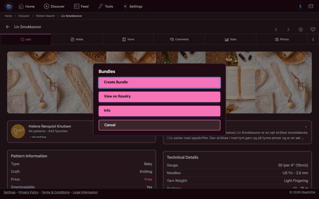The height and width of the screenshot is (199, 319).
Task: Switch to the Stats tab
Action: tap(230, 39)
